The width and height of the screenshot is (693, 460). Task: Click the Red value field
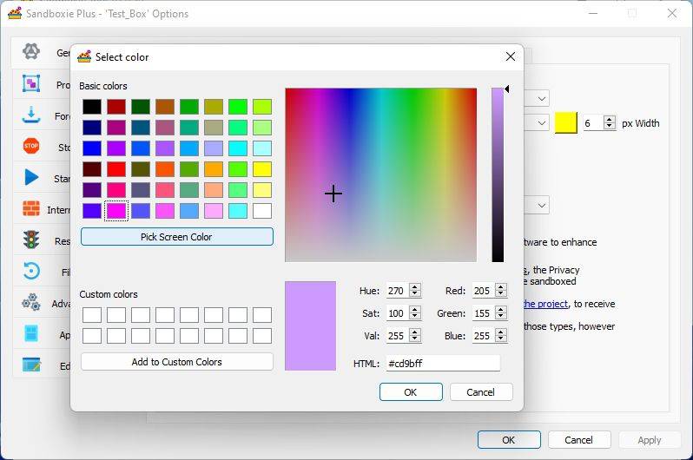point(483,291)
